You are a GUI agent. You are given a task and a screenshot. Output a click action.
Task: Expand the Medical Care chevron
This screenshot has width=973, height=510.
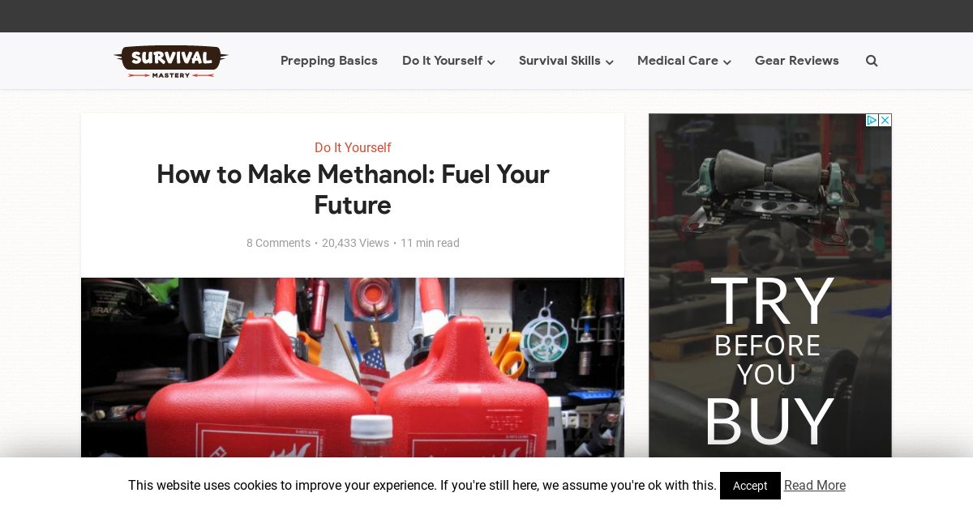[x=727, y=62]
